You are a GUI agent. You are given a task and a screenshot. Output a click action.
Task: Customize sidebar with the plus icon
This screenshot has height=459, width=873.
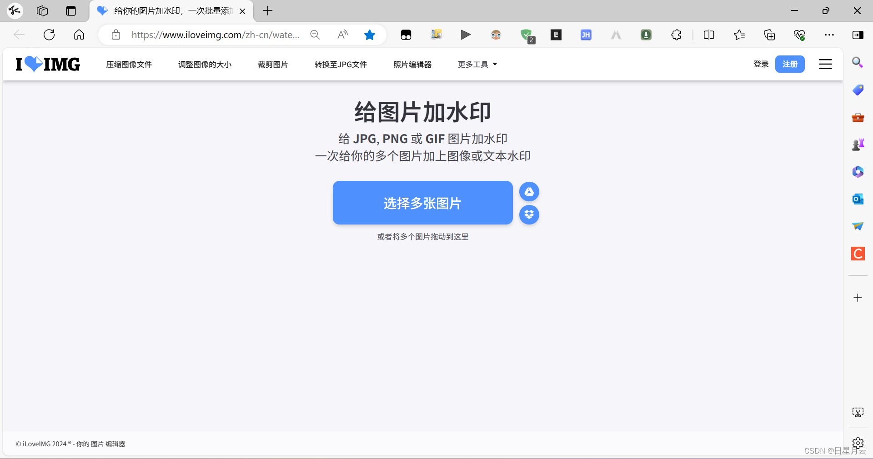(x=858, y=298)
